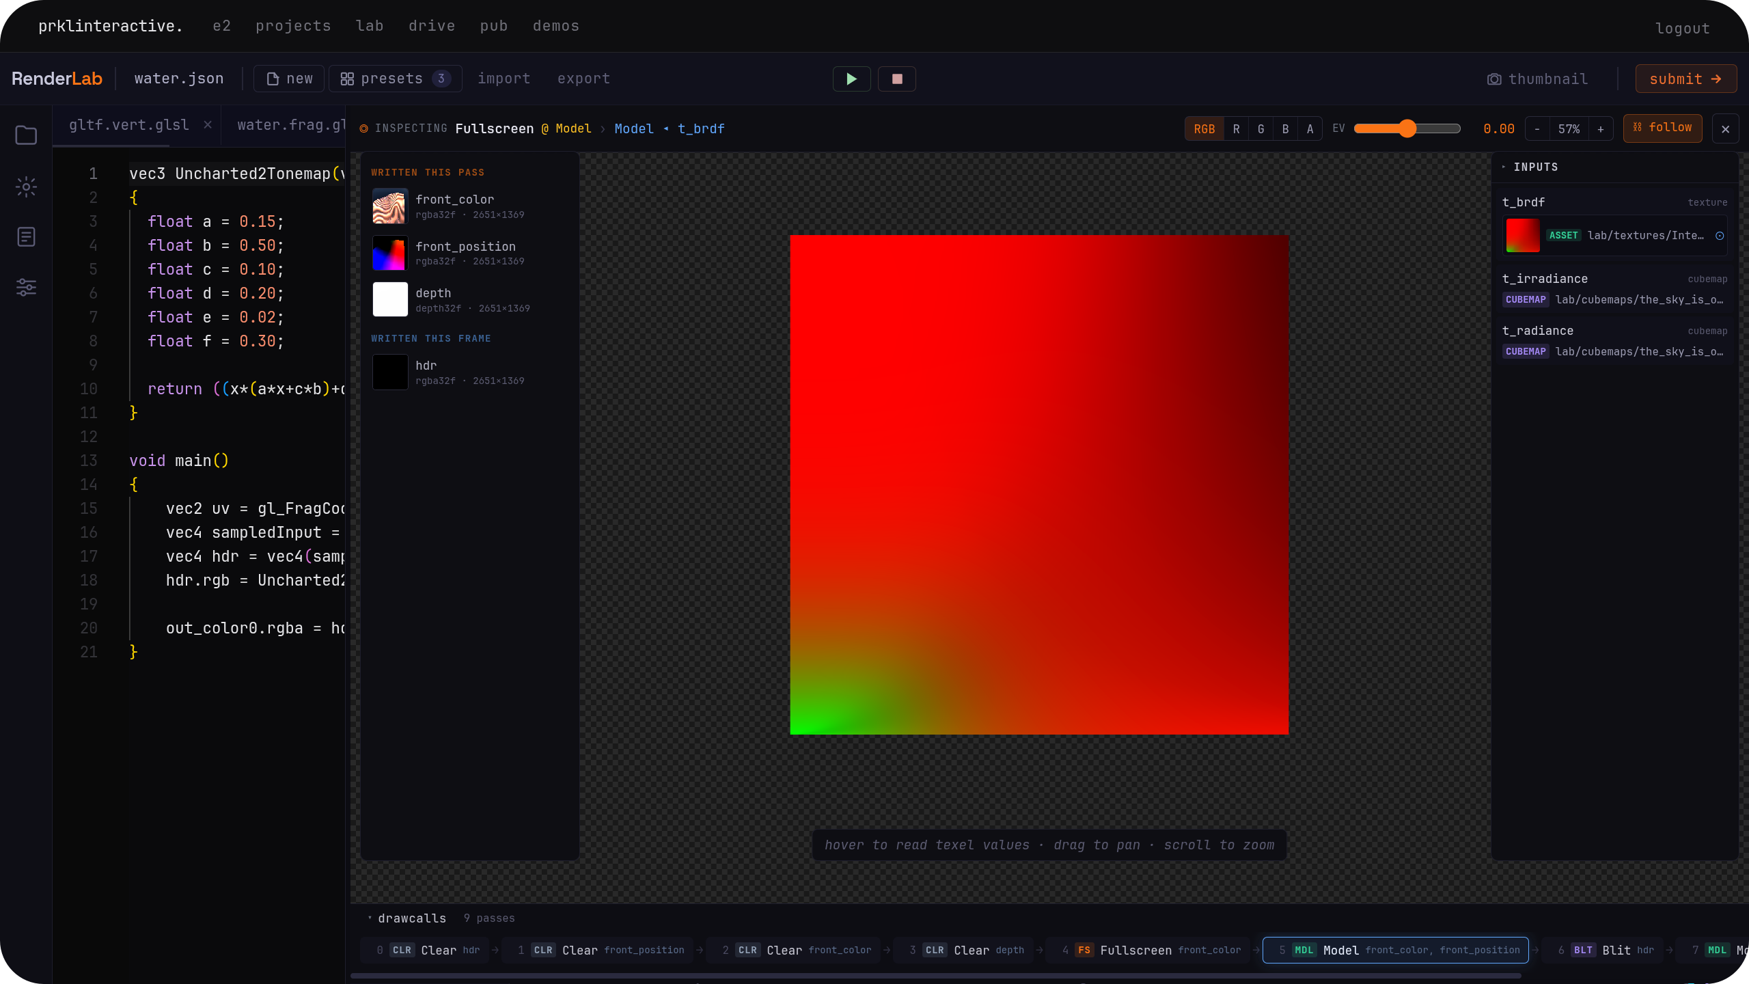Increase inspector zoom with plus button
This screenshot has width=1749, height=984.
(x=1601, y=129)
